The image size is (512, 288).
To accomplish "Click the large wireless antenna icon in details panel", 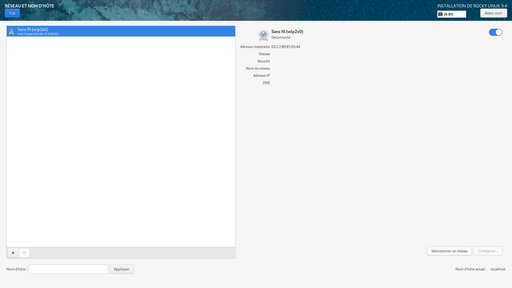I will coord(263,35).
